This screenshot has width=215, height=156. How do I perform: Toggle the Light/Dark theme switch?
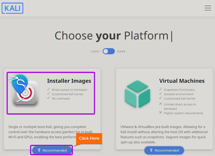point(109,51)
